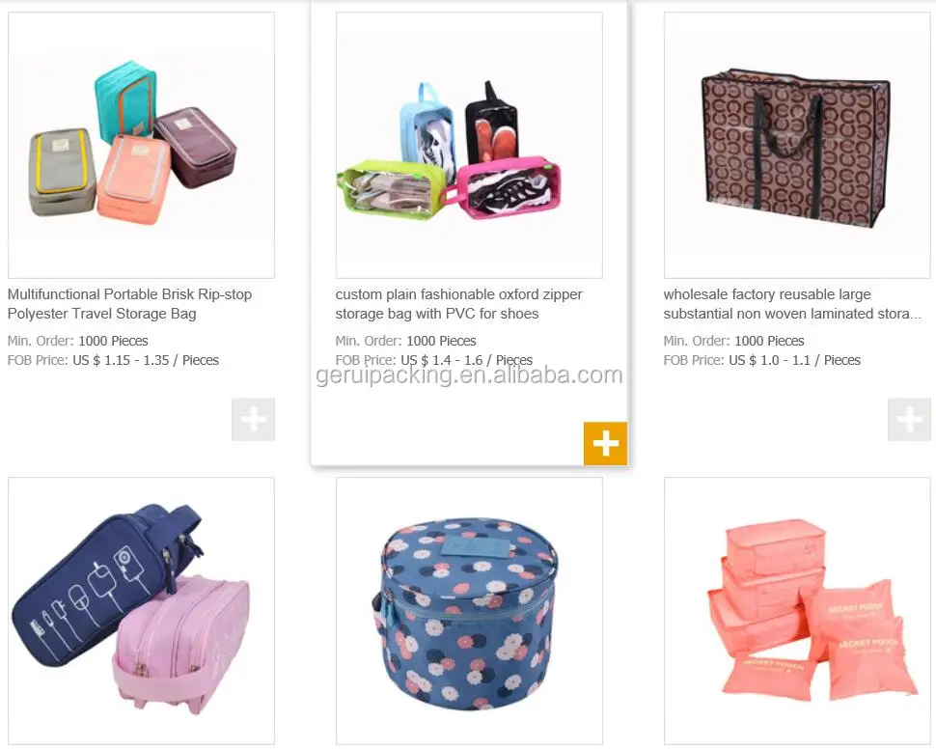Open the brown patterned laminated bag image
The image size is (936, 750).
(797, 145)
